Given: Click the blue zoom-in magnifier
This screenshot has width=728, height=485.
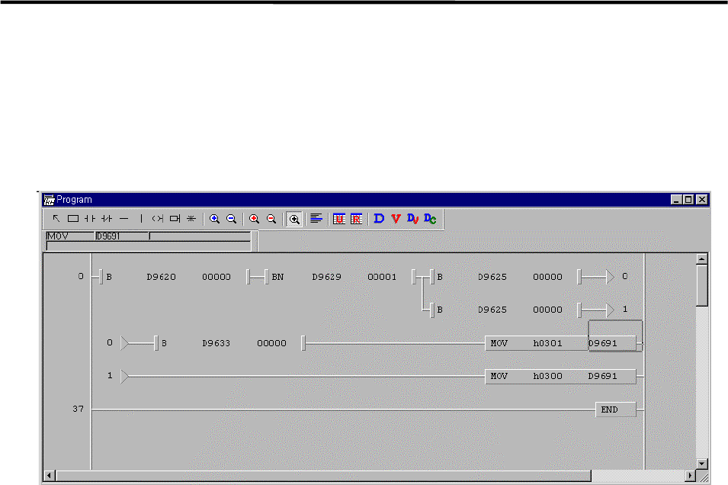Looking at the screenshot, I should pos(214,219).
